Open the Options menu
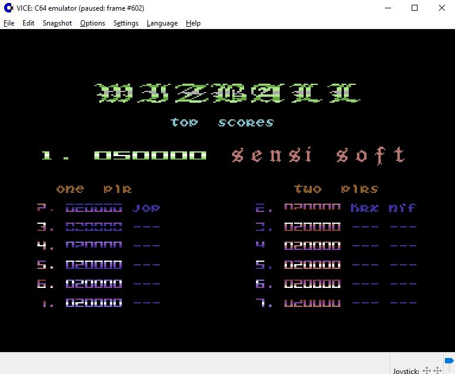This screenshot has height=374, width=455. pos(93,23)
